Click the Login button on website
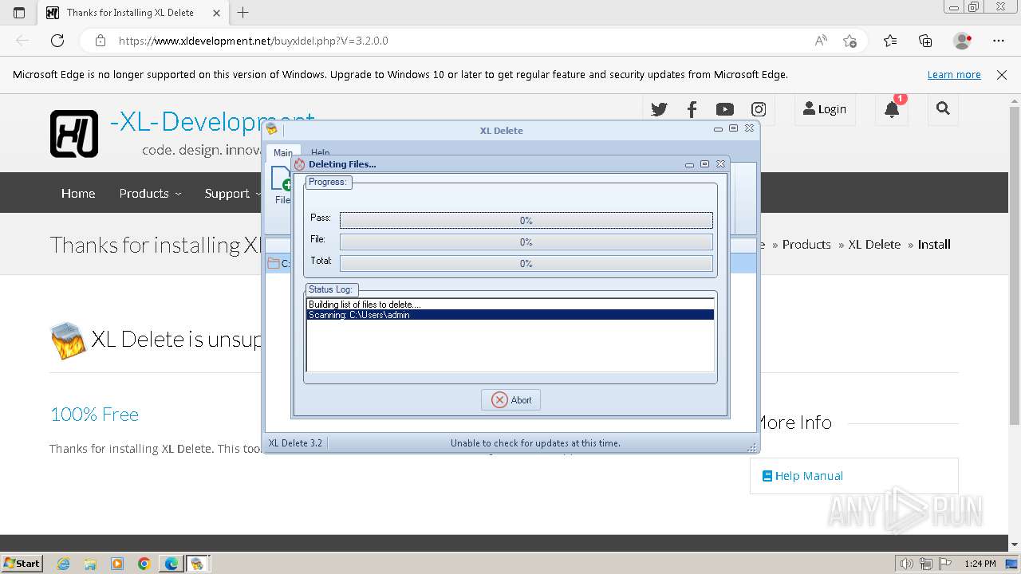 click(x=825, y=109)
